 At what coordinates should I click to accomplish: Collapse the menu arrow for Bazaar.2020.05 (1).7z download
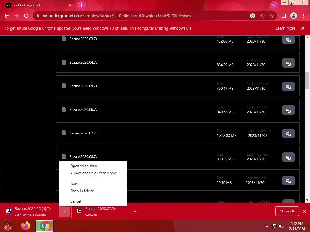[x=64, y=211]
